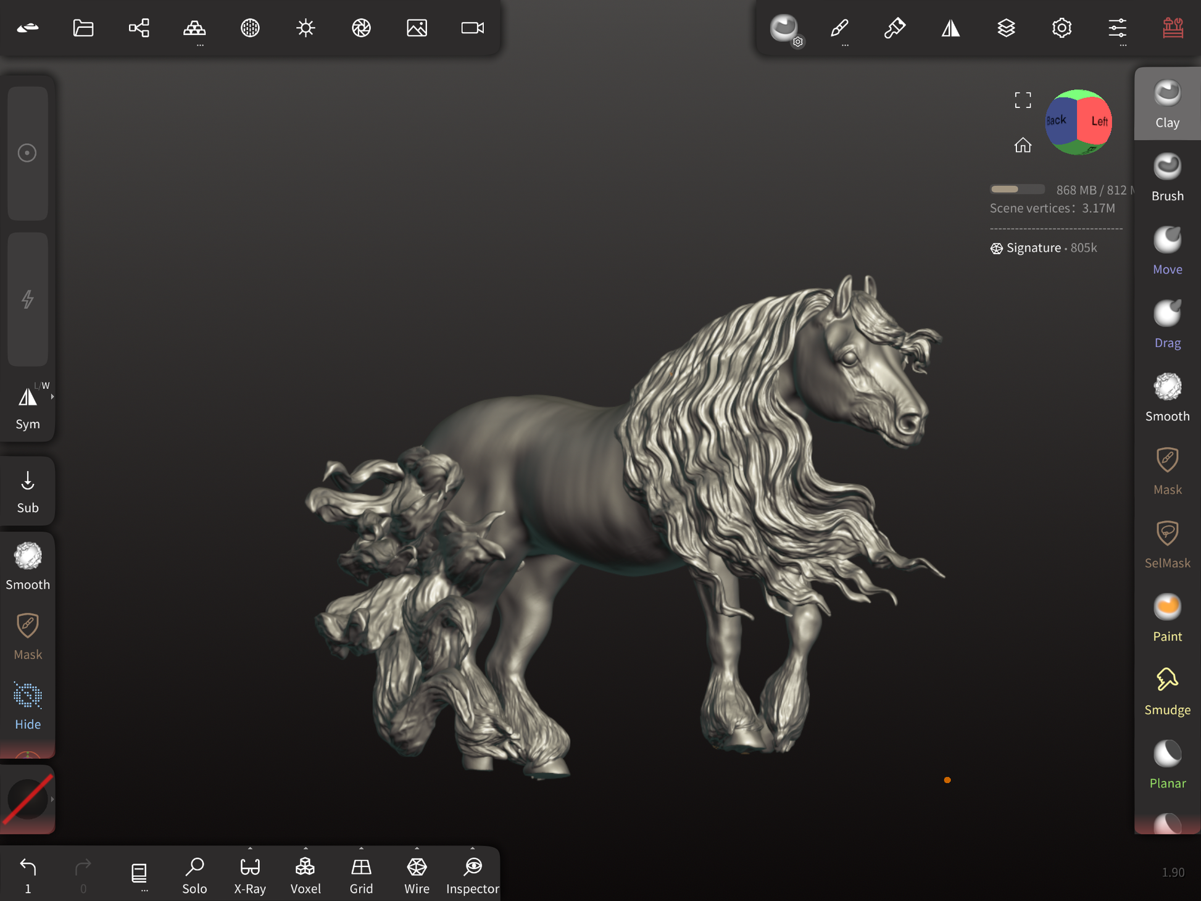
Task: Open the Layers stack panel
Action: [1006, 28]
